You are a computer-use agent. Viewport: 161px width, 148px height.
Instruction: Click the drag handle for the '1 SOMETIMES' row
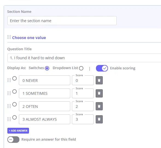[9, 93]
